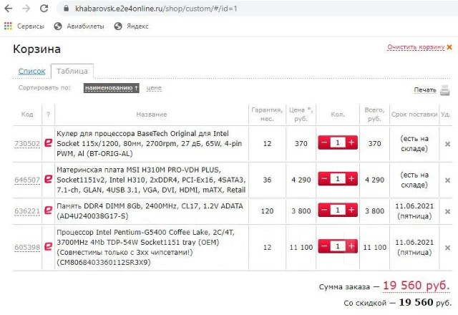Click Очистить корзину link
This screenshot has height=315, width=458.
pos(416,47)
